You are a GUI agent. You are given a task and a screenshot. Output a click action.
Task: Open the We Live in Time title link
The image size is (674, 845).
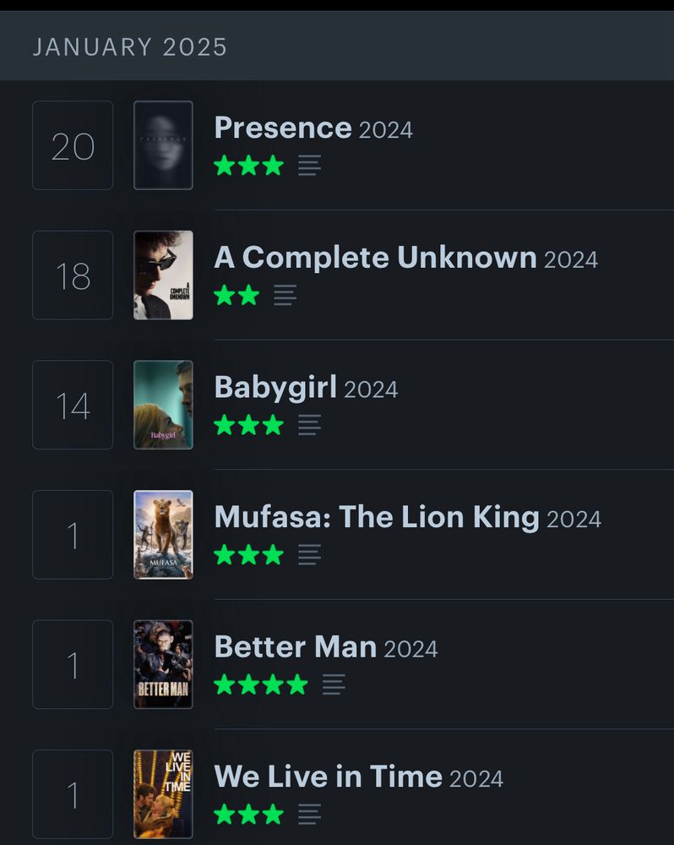pos(329,777)
